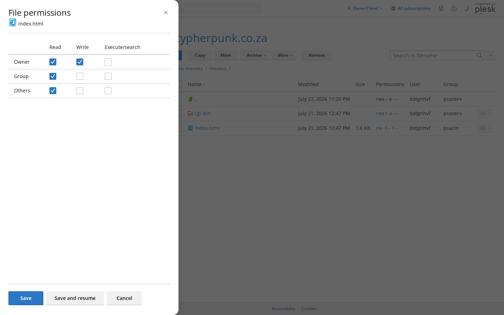This screenshot has height=315, width=504.
Task: Uncheck Group Read permission
Action: pos(53,76)
